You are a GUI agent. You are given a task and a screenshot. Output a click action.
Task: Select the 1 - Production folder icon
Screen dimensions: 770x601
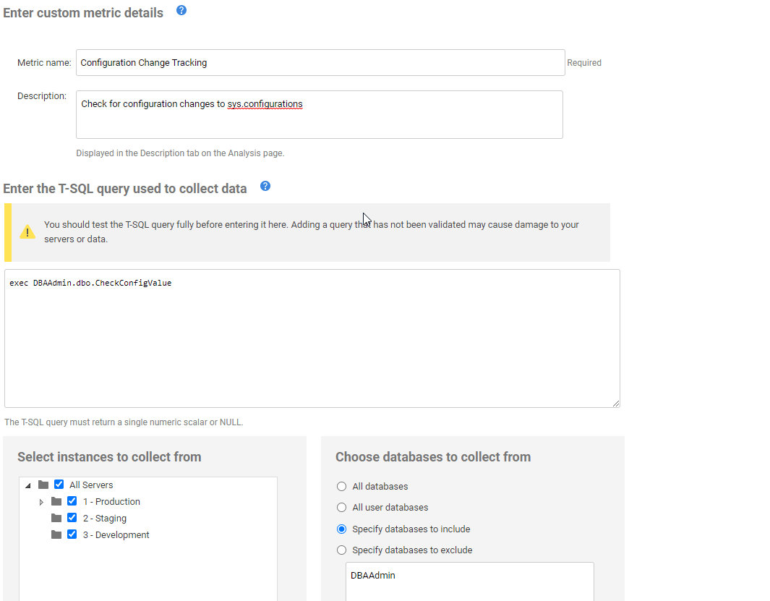(56, 502)
